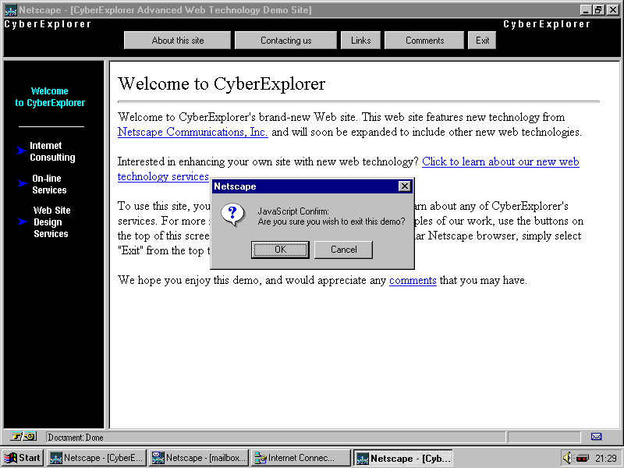
Task: Click the modem connection tray icon
Action: (x=582, y=458)
